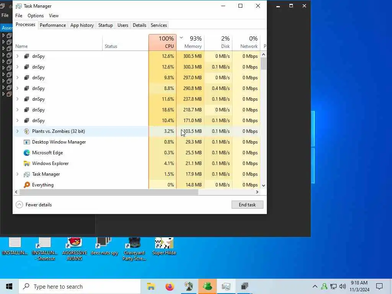Switch to the Performance tab

(53, 25)
